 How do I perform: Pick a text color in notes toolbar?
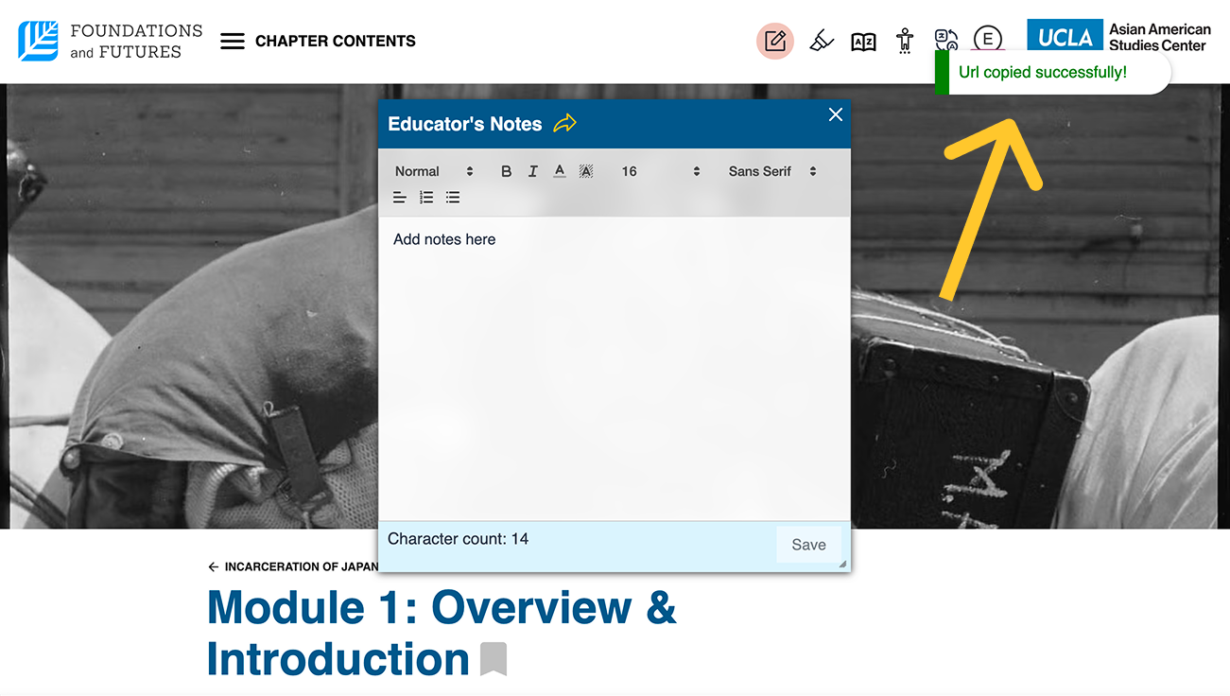point(560,171)
